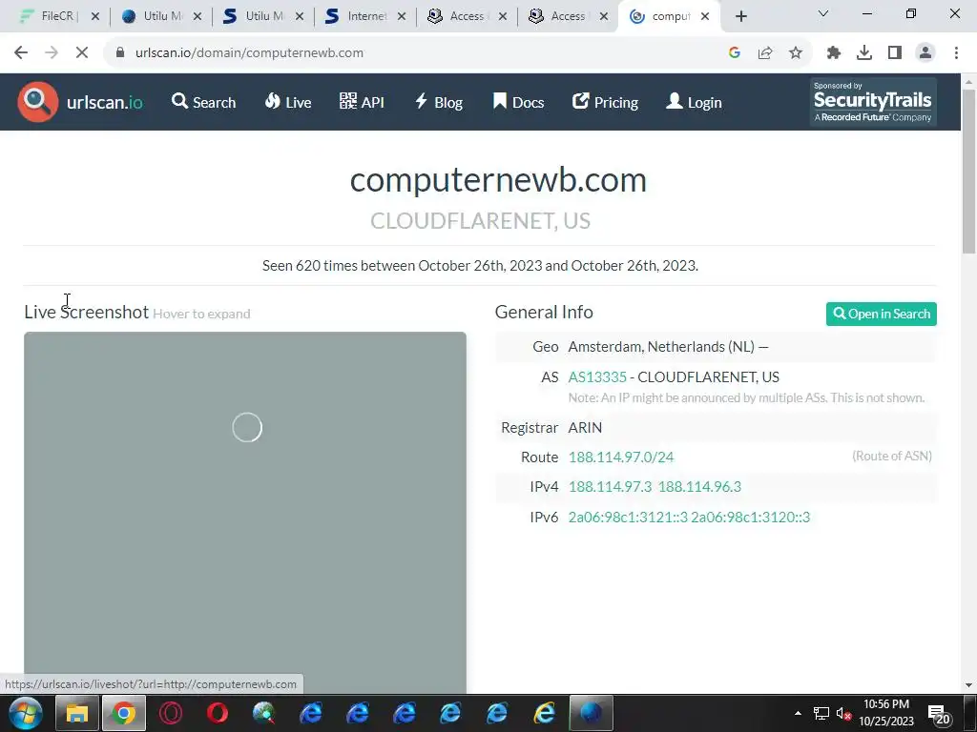Click the Google icon in address bar

(735, 53)
